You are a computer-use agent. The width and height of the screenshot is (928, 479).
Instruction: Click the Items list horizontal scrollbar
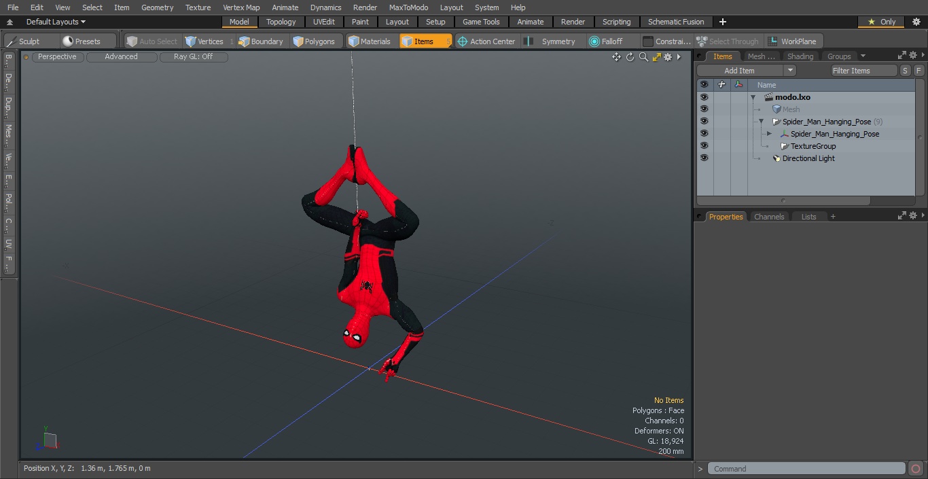(x=783, y=201)
